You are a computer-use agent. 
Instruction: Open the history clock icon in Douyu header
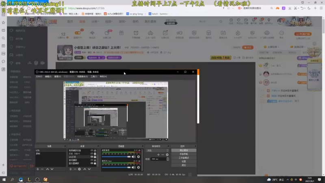click(x=231, y=20)
